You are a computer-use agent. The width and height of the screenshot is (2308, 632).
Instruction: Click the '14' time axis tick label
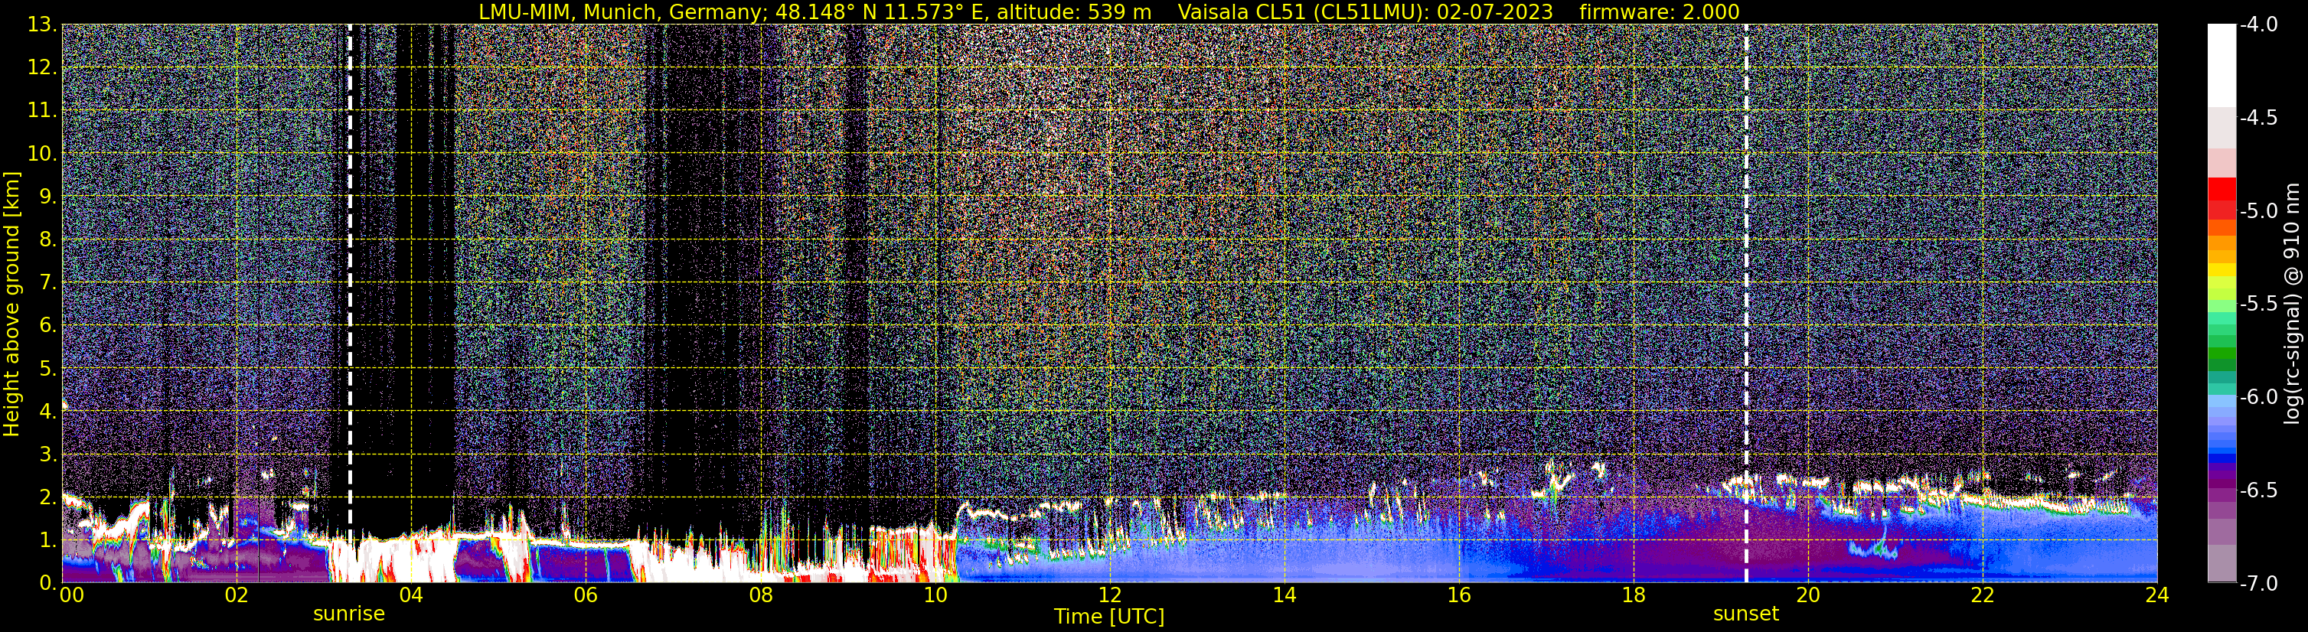click(x=1284, y=595)
